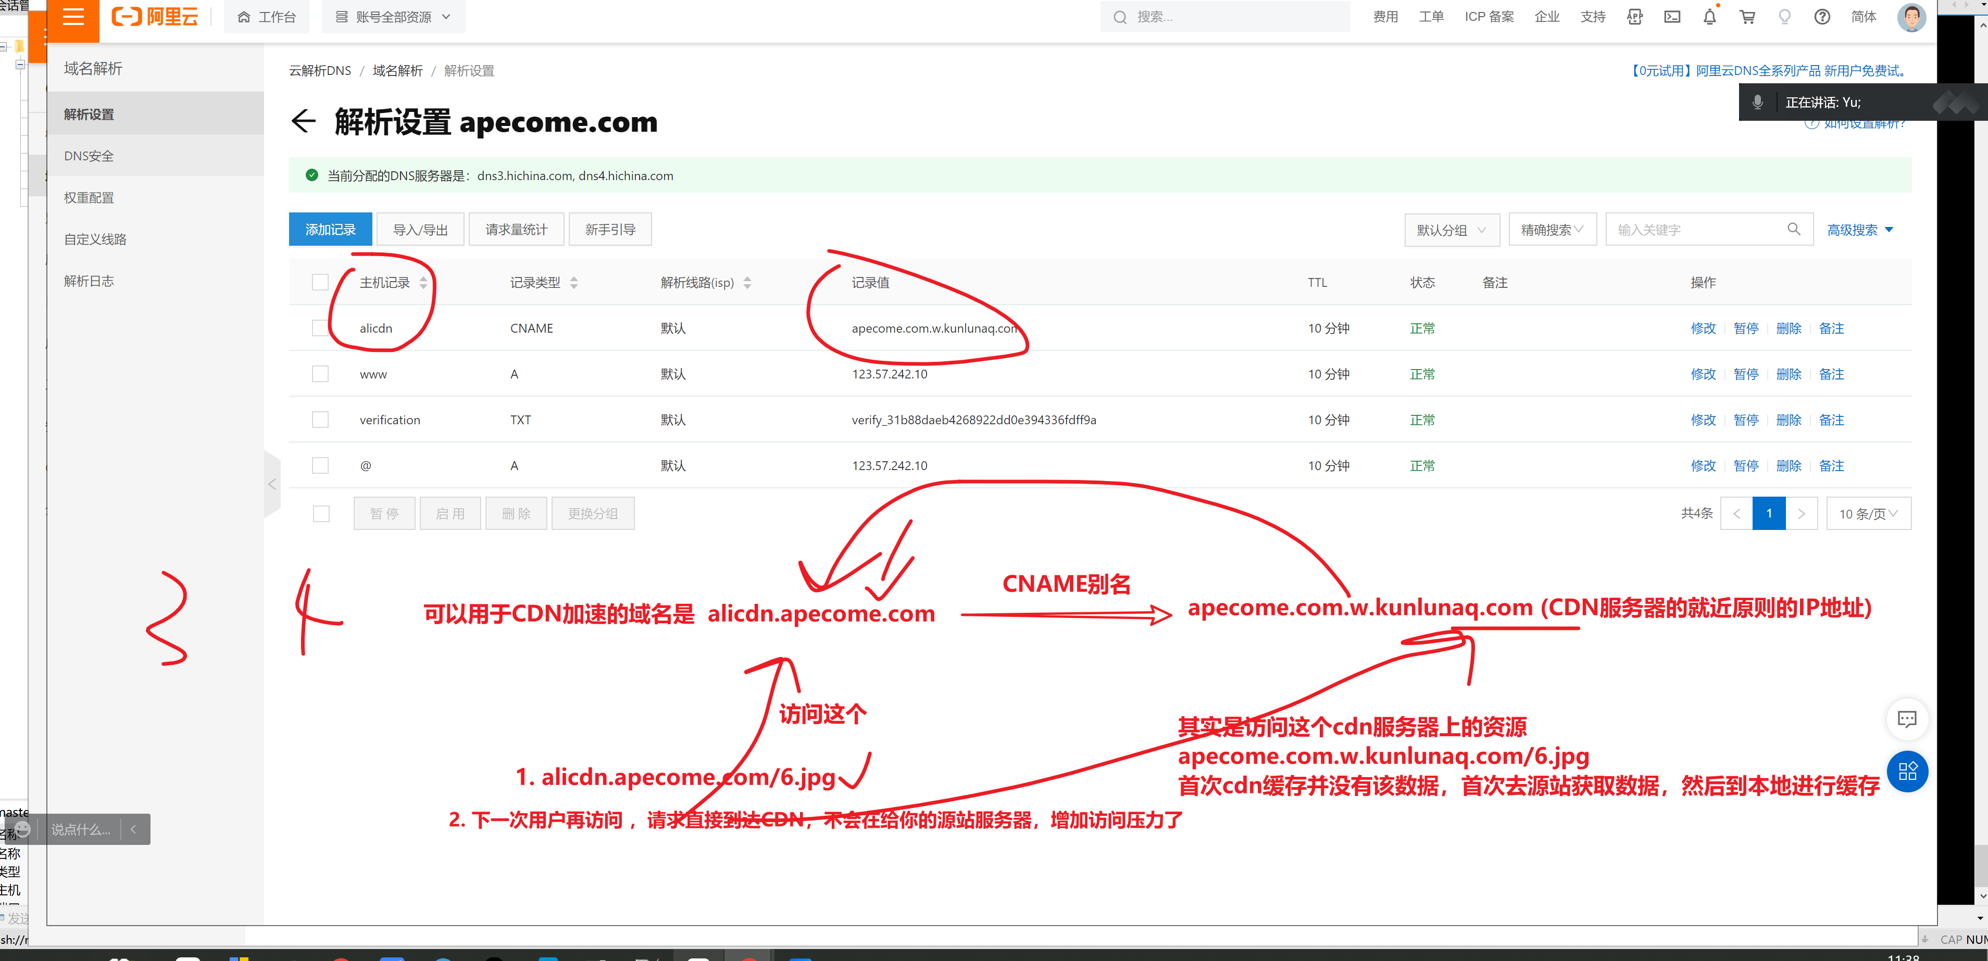Open the App download icon
Screen dimensions: 1988x961
click(1634, 17)
